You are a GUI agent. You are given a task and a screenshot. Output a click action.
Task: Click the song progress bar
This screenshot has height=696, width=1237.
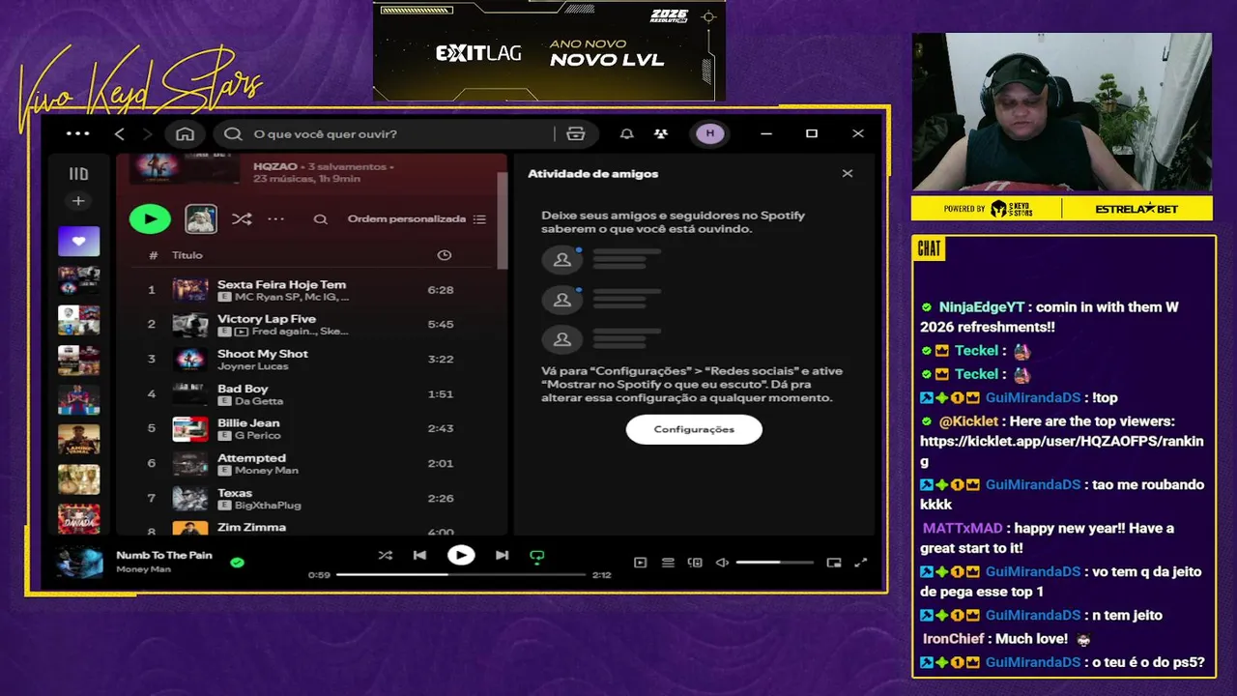pos(461,574)
